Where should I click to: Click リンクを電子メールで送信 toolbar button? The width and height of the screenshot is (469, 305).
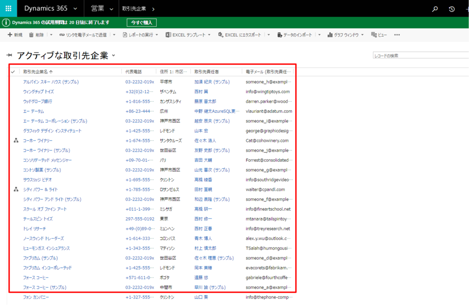coord(83,35)
